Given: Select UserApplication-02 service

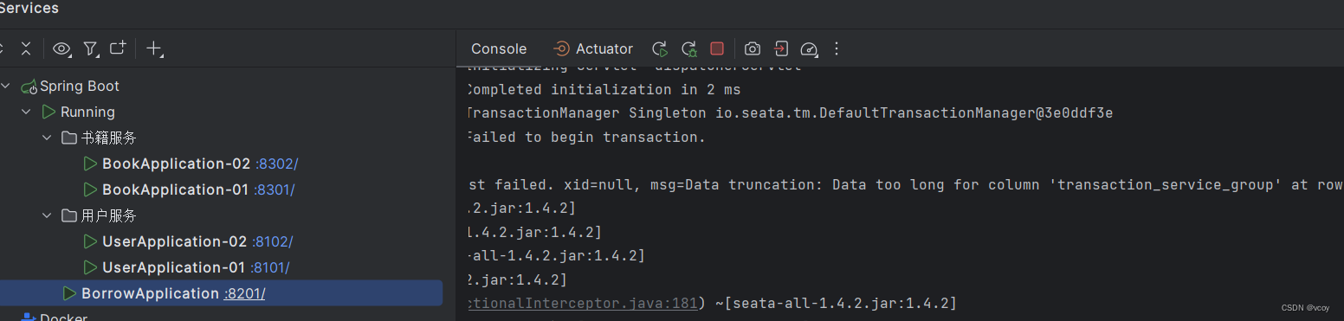Looking at the screenshot, I should [175, 241].
